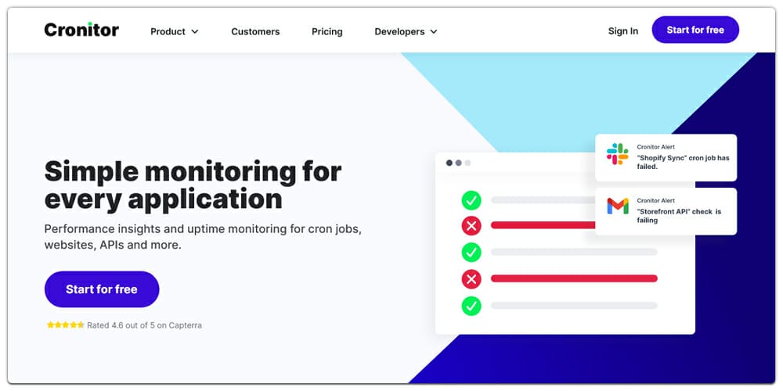Click the chevron next to Product

(195, 32)
